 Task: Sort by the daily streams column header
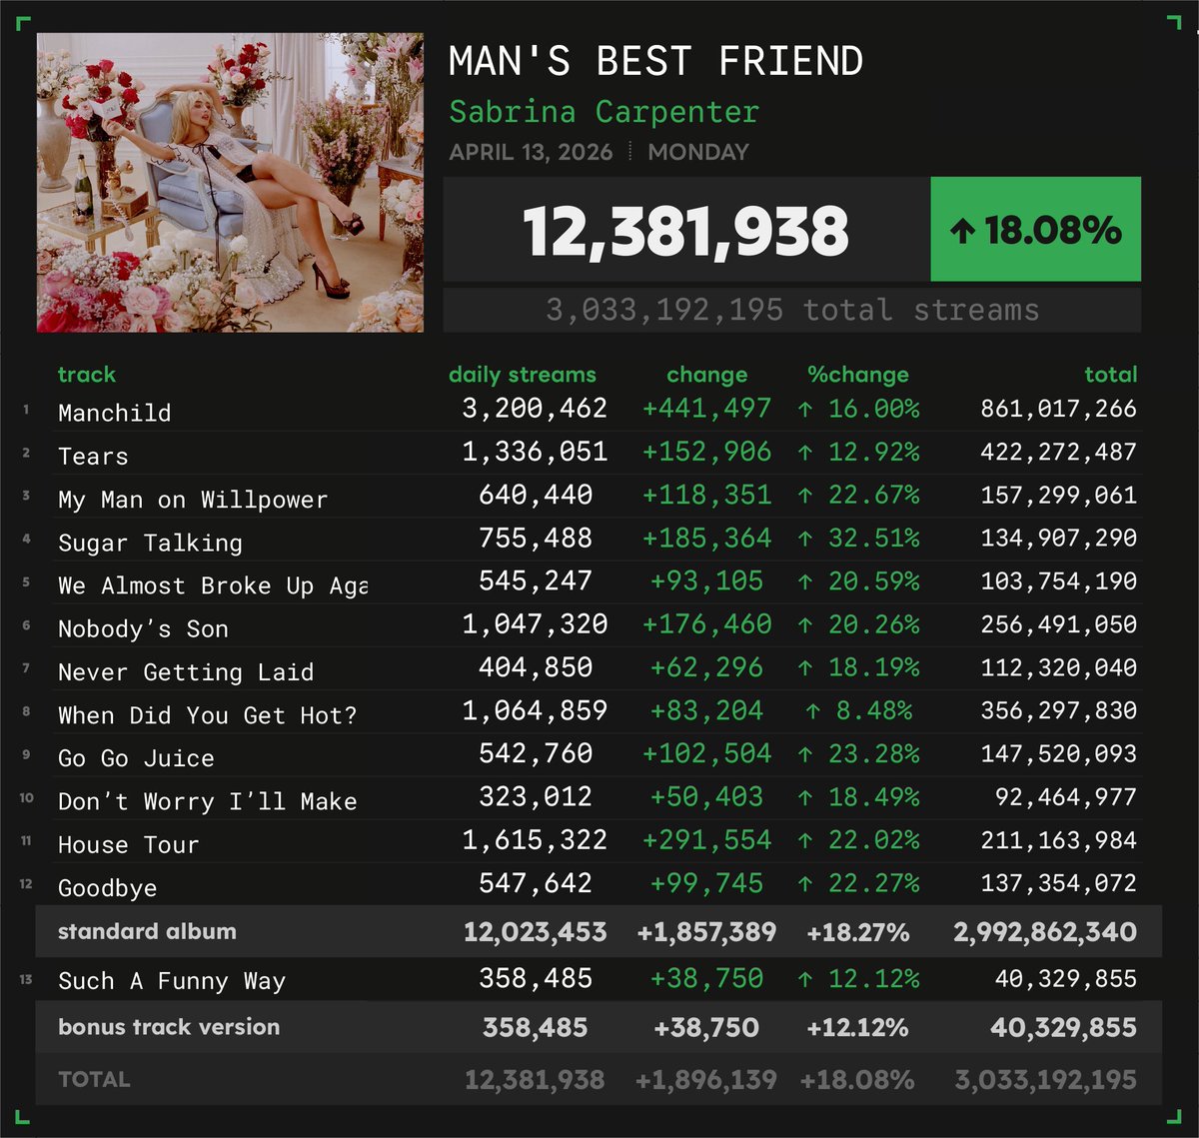coord(523,374)
